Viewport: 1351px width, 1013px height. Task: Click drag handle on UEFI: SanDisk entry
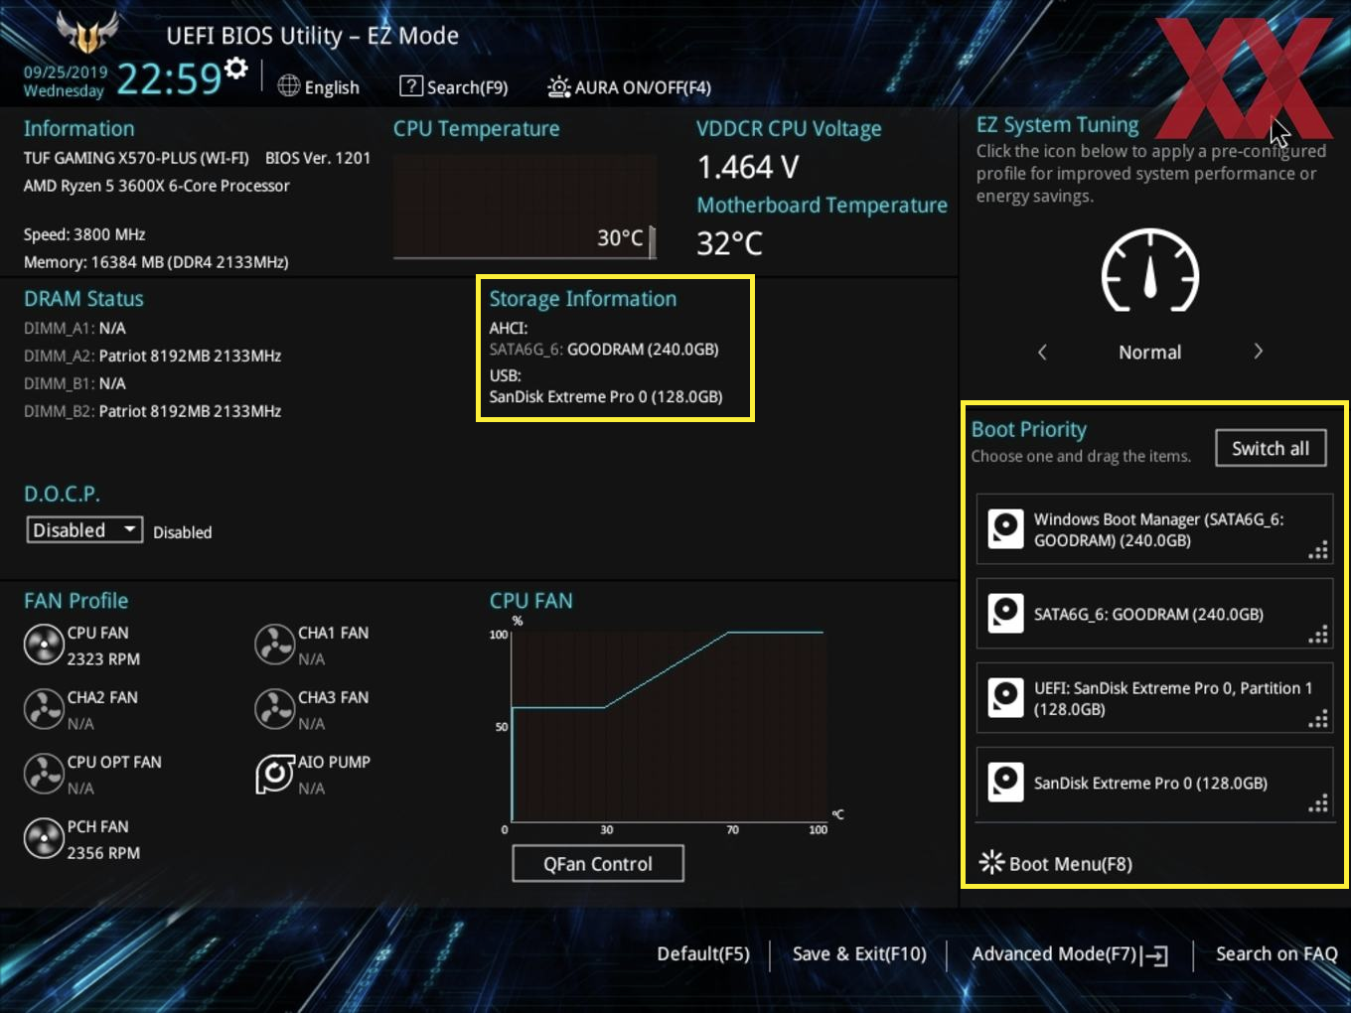pyautogui.click(x=1318, y=719)
